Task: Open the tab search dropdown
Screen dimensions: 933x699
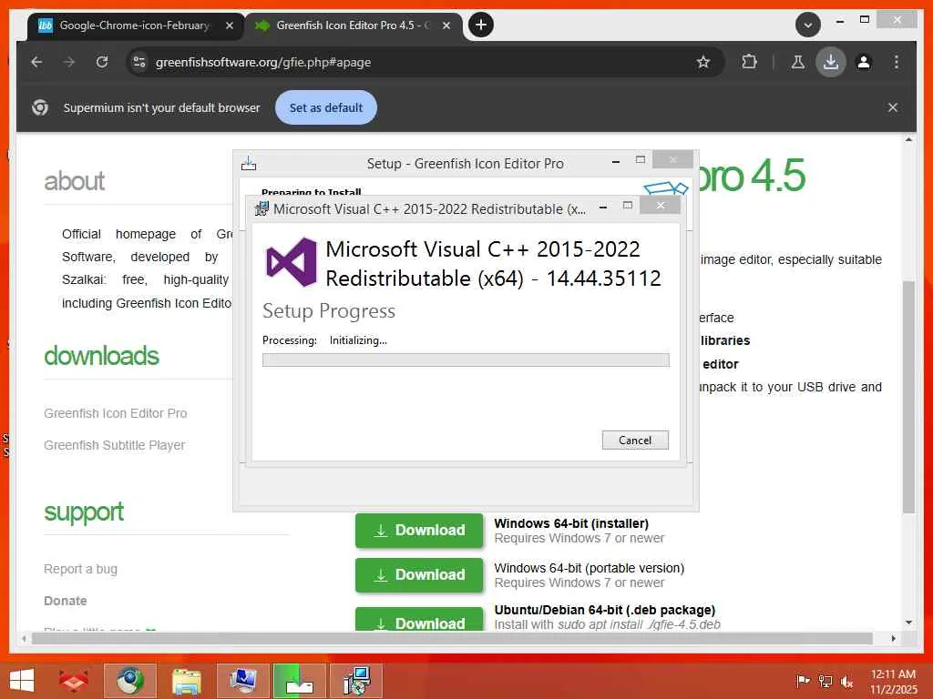Action: click(x=808, y=25)
